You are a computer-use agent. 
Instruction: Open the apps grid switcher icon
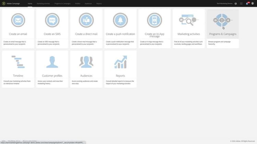pos(241,3)
